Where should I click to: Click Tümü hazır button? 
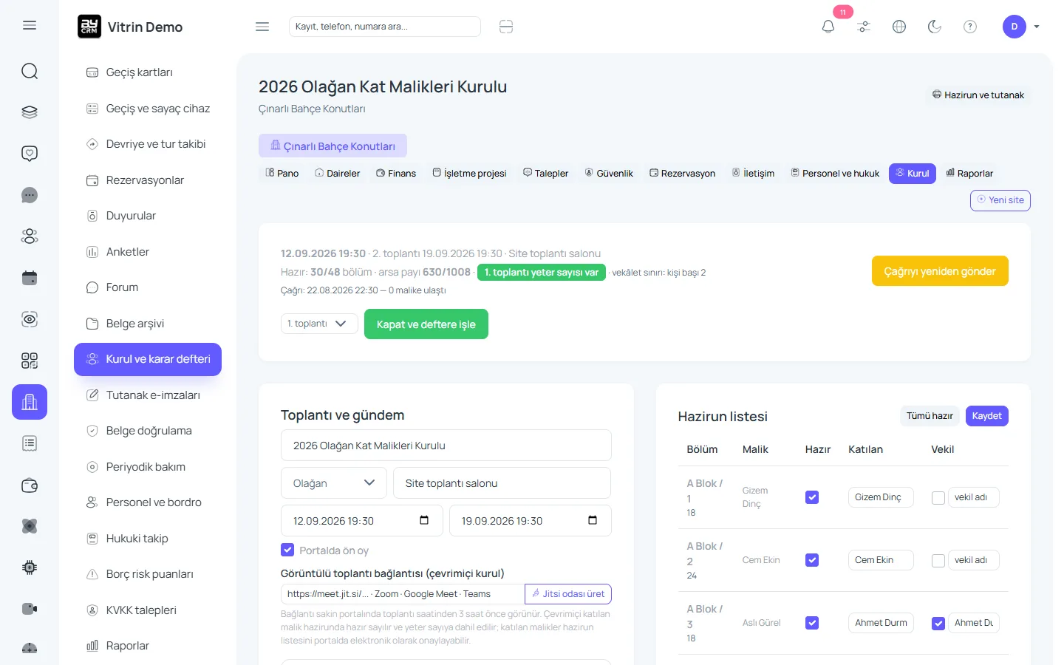point(930,416)
